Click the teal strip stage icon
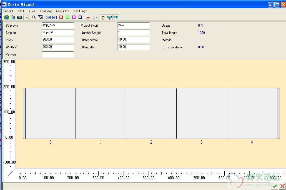This screenshot has width=286, height=190. [19, 17]
